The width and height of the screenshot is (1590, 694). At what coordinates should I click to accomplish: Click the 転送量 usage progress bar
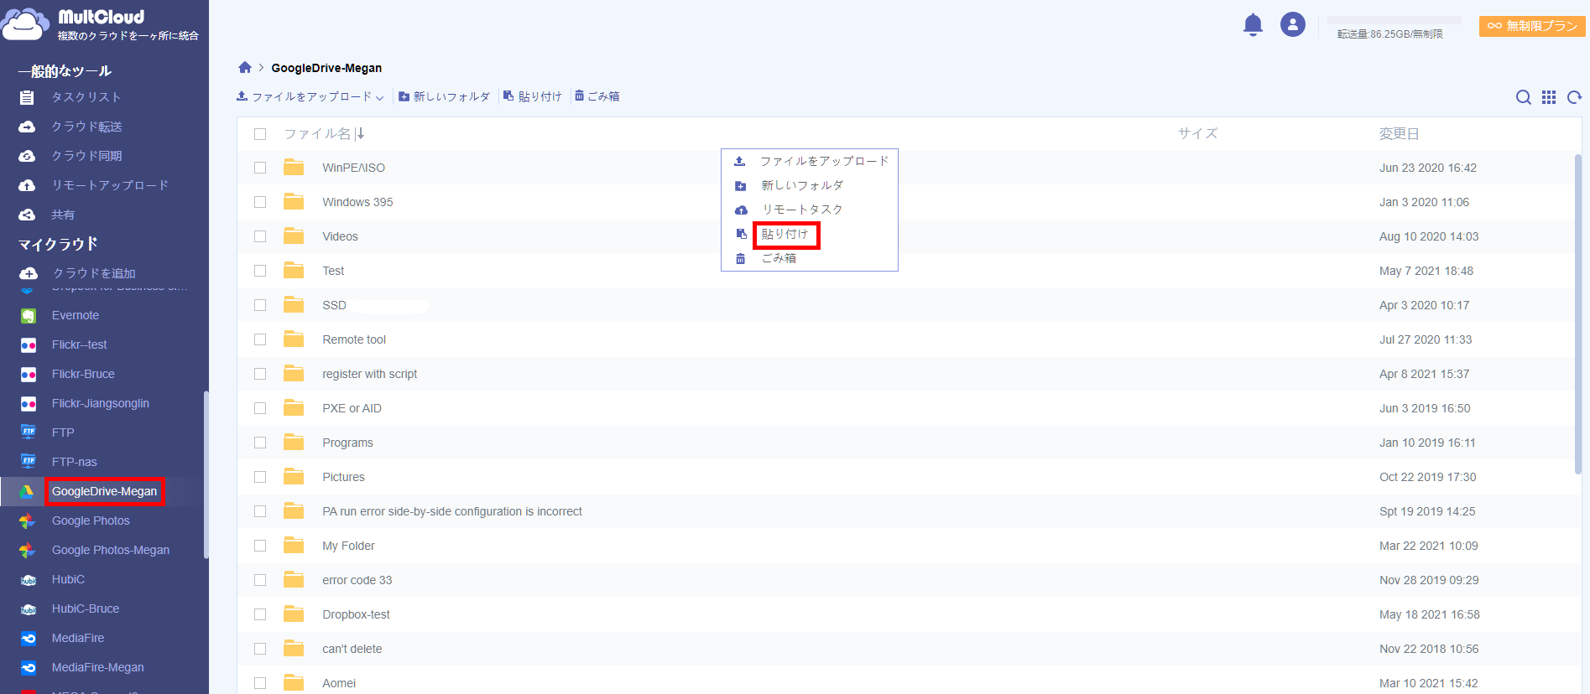[1395, 20]
